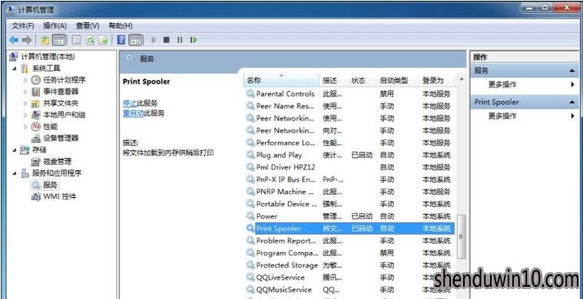583x299 pixels.
Task: Select the Program Compa... service row
Action: pos(350,253)
